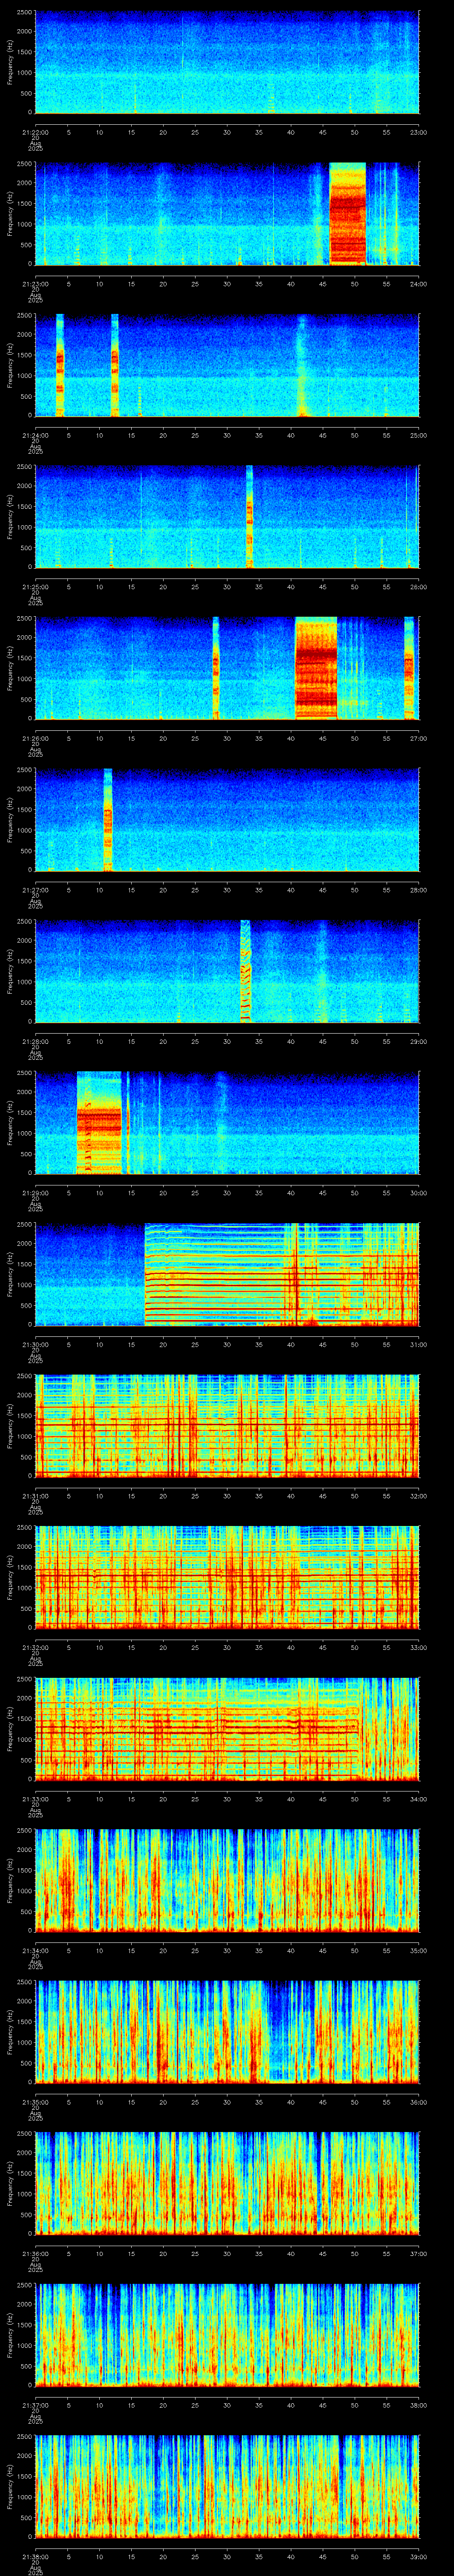Click the 21:27:00 start time label
The image size is (454, 2576).
pyautogui.click(x=35, y=890)
